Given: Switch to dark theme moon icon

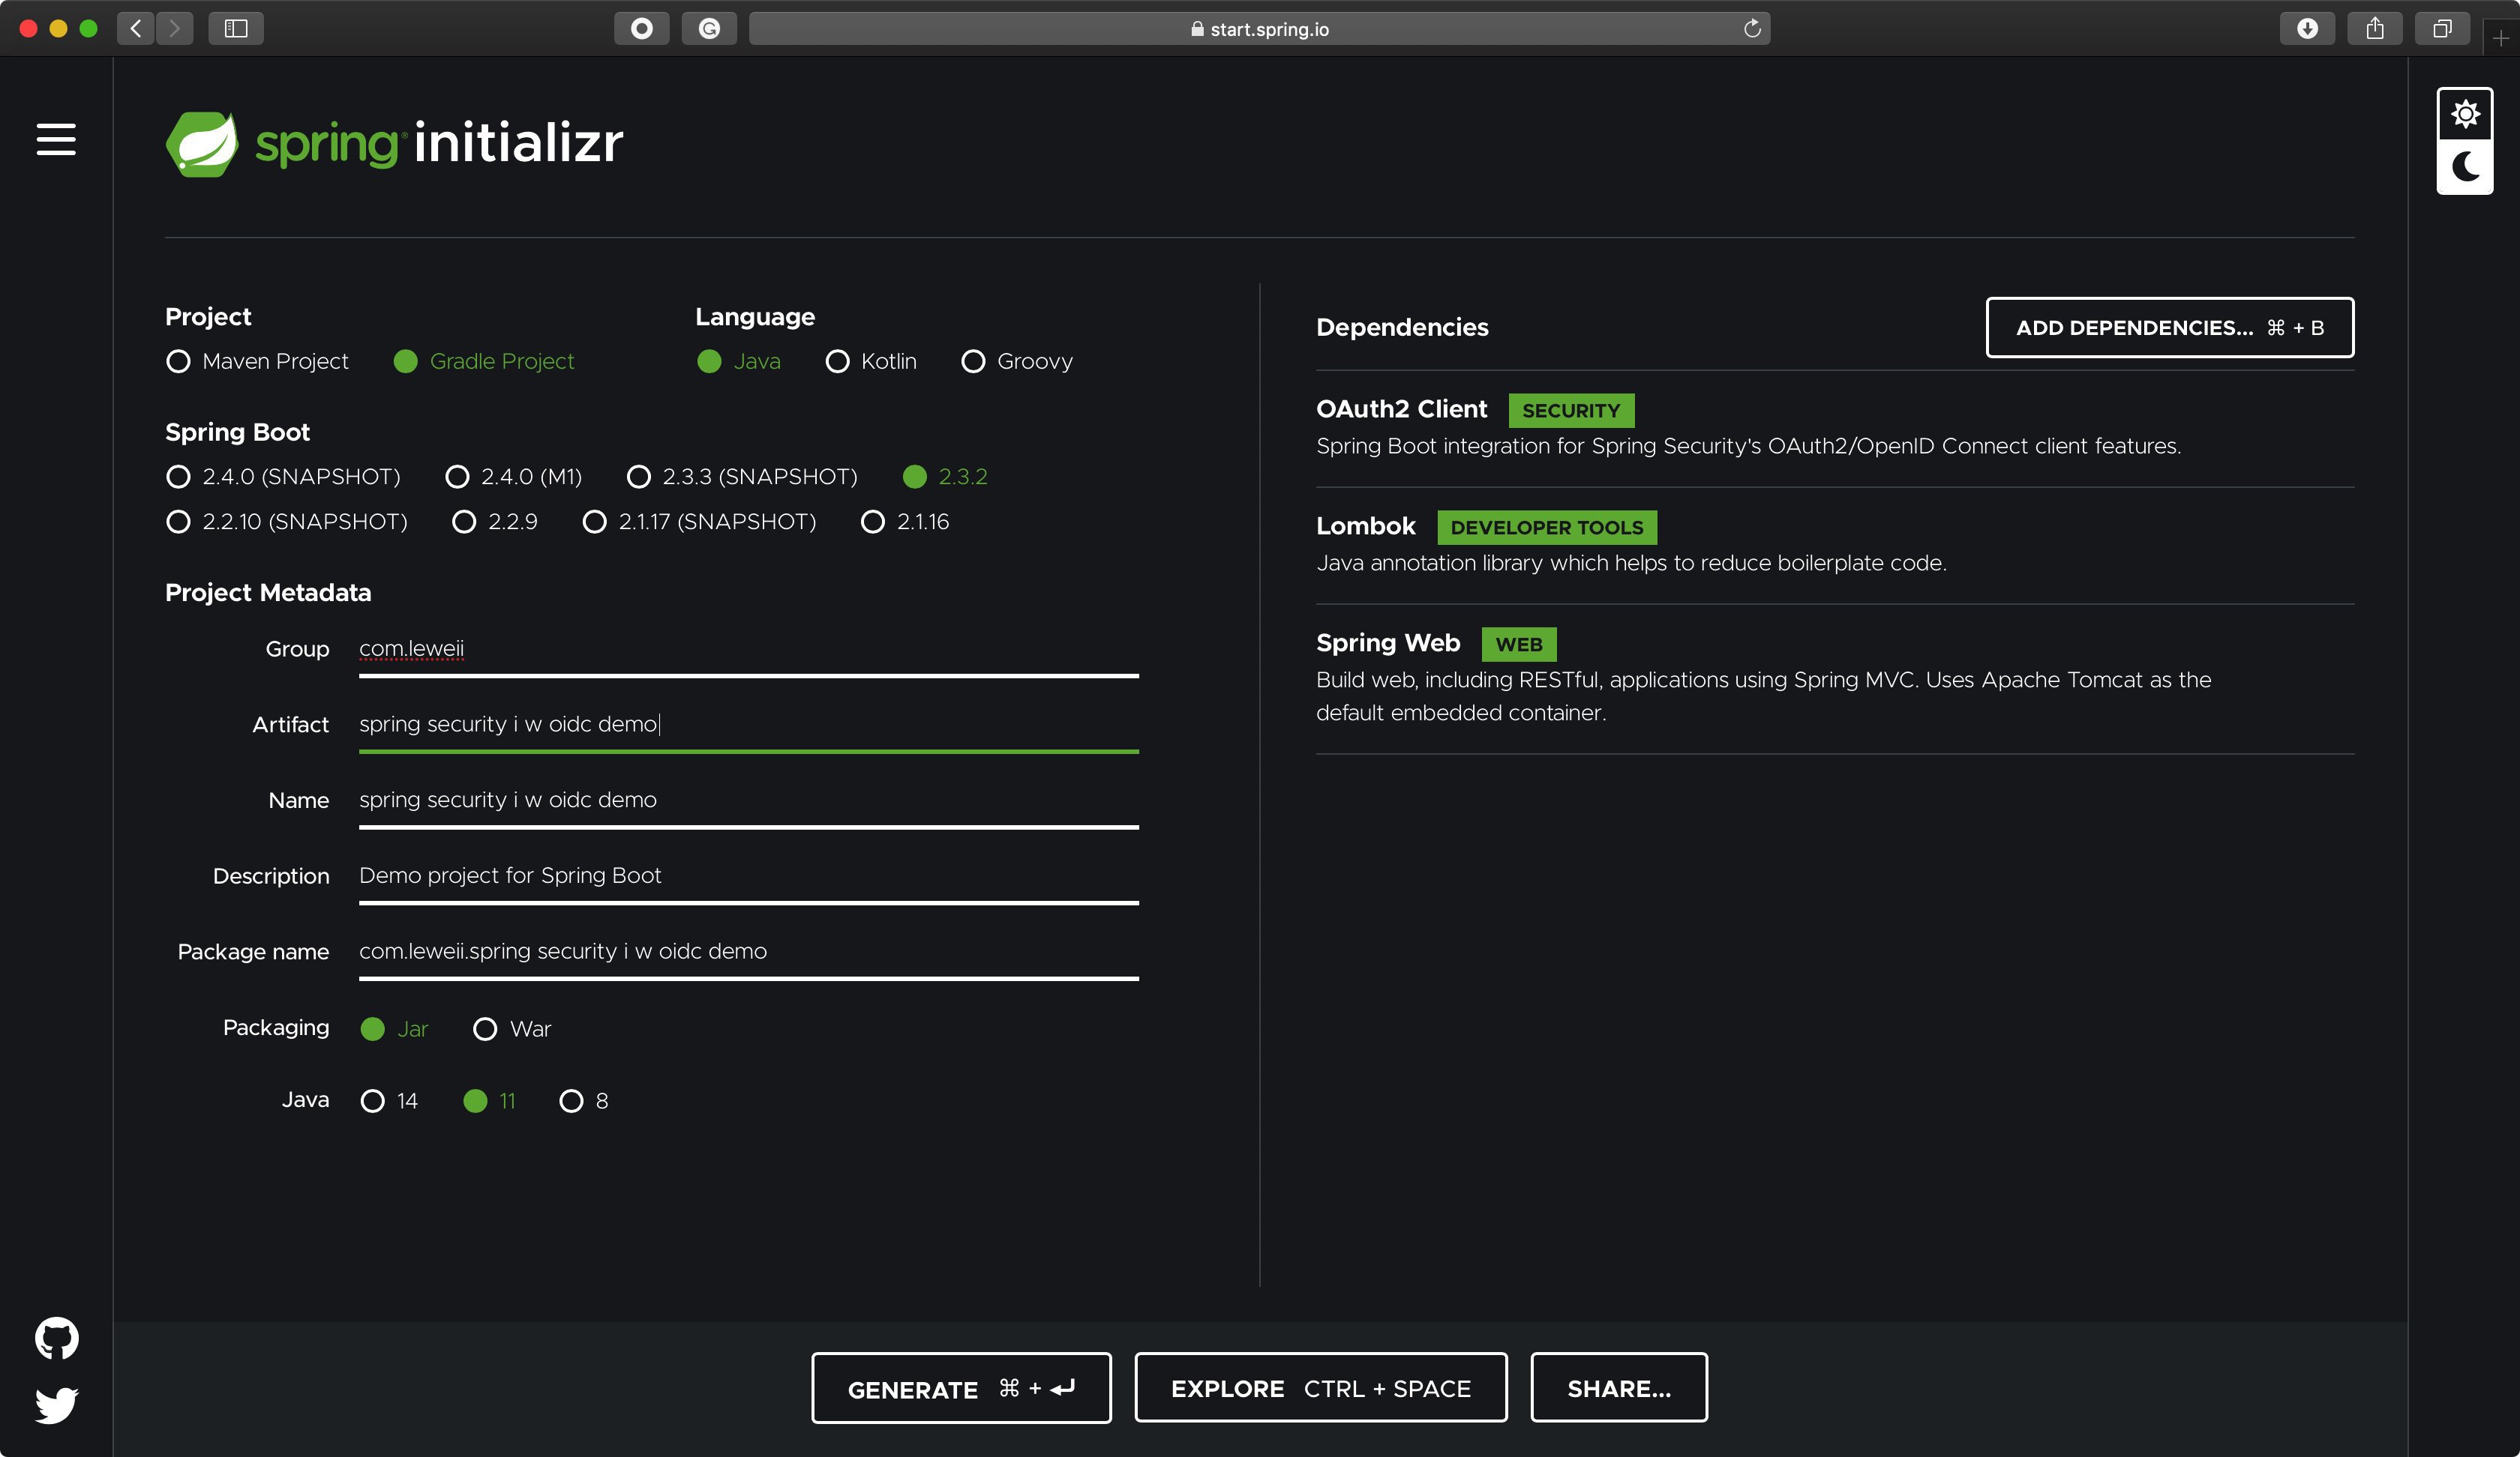Looking at the screenshot, I should point(2465,167).
